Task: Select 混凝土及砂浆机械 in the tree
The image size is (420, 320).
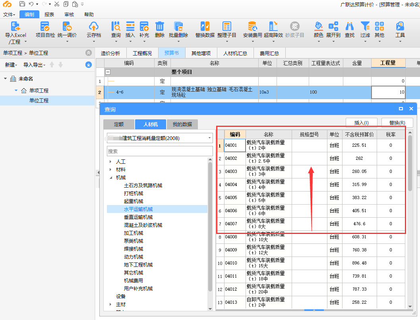Action: point(143,225)
